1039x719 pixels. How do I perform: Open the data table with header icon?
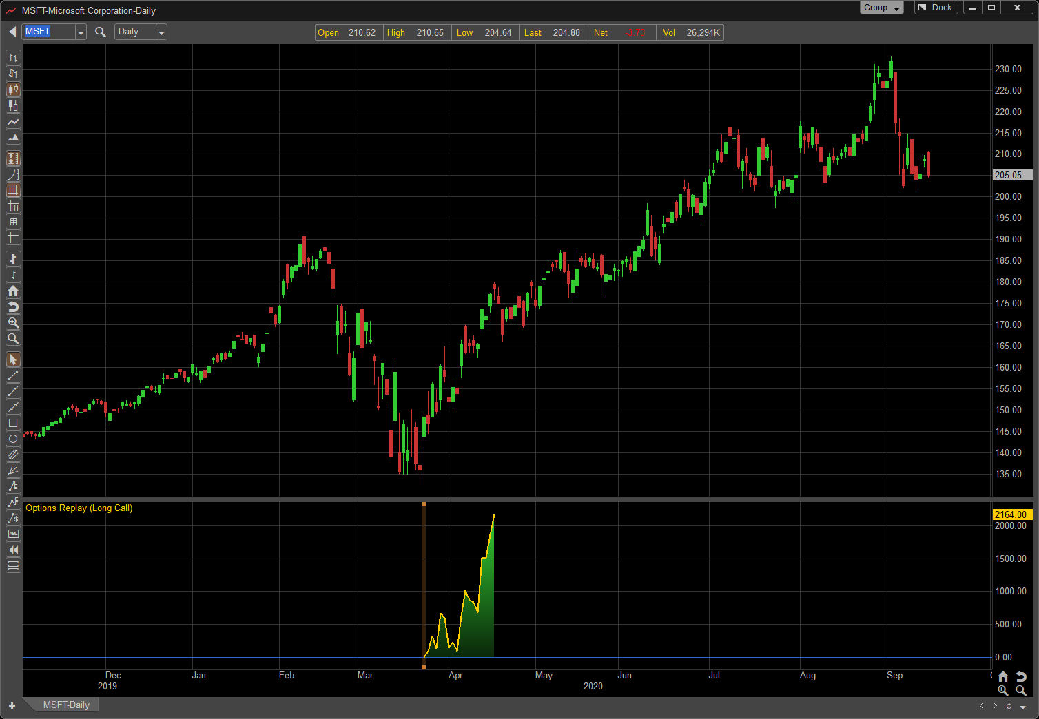tap(13, 206)
